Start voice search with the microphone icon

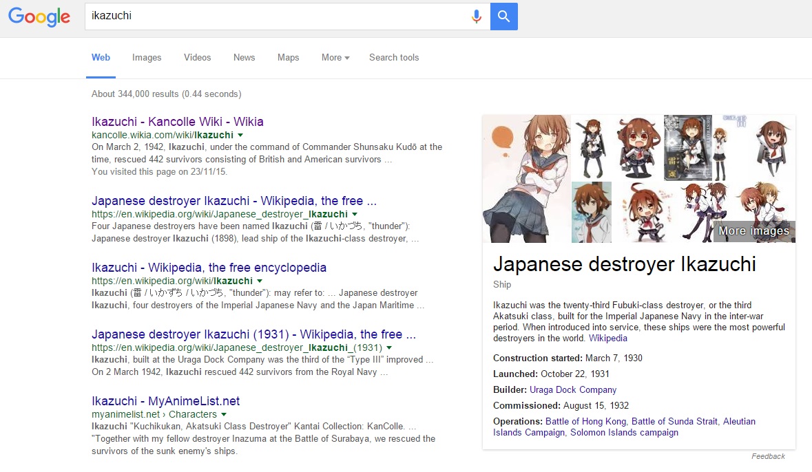click(x=477, y=17)
